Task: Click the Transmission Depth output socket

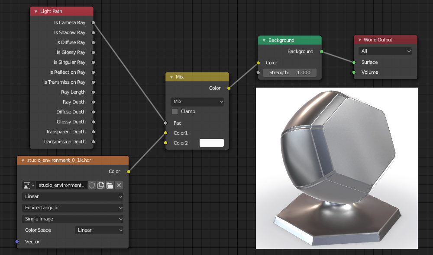Action: coord(94,142)
